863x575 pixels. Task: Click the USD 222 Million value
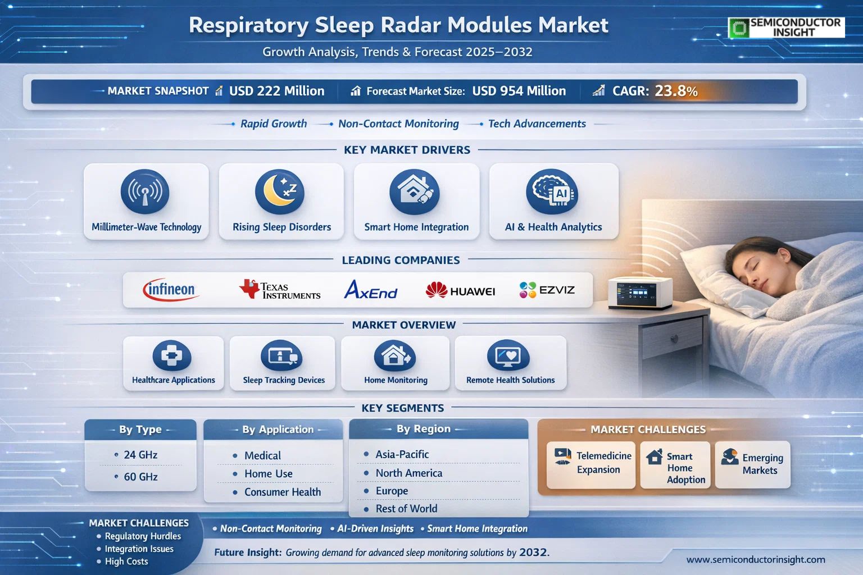point(277,91)
